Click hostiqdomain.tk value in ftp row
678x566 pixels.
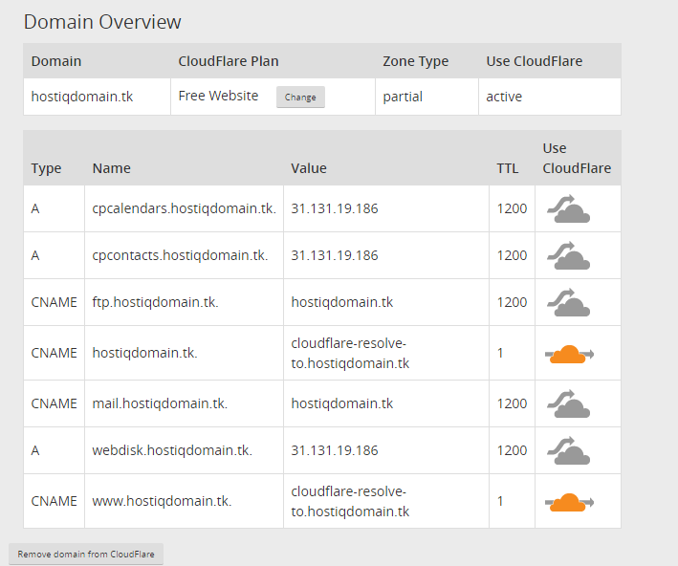pyautogui.click(x=342, y=302)
